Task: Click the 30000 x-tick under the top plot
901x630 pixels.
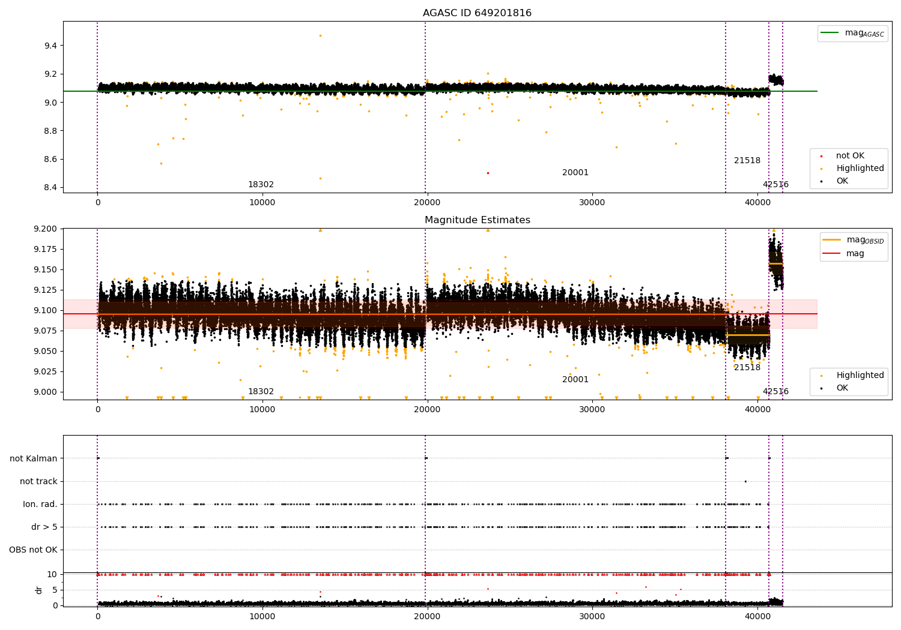Action: pyautogui.click(x=592, y=203)
